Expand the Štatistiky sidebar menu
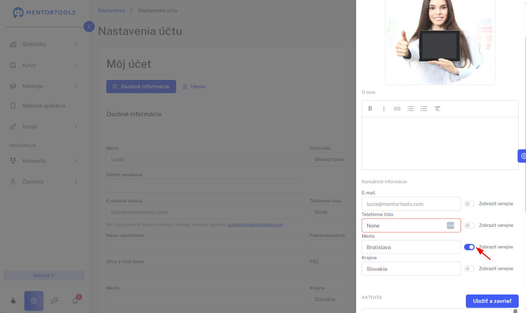The image size is (526, 313). click(x=44, y=44)
